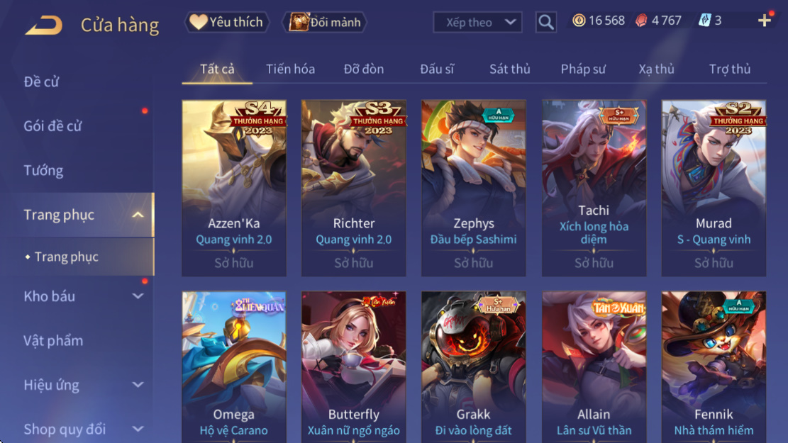This screenshot has height=443, width=788.
Task: Collapse the Trang phục sidebar section
Action: (138, 215)
